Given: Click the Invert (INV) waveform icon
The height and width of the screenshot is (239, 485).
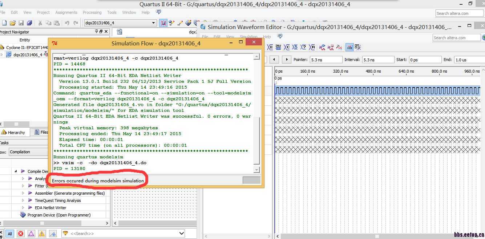Looking at the screenshot, I should pos(278,47).
